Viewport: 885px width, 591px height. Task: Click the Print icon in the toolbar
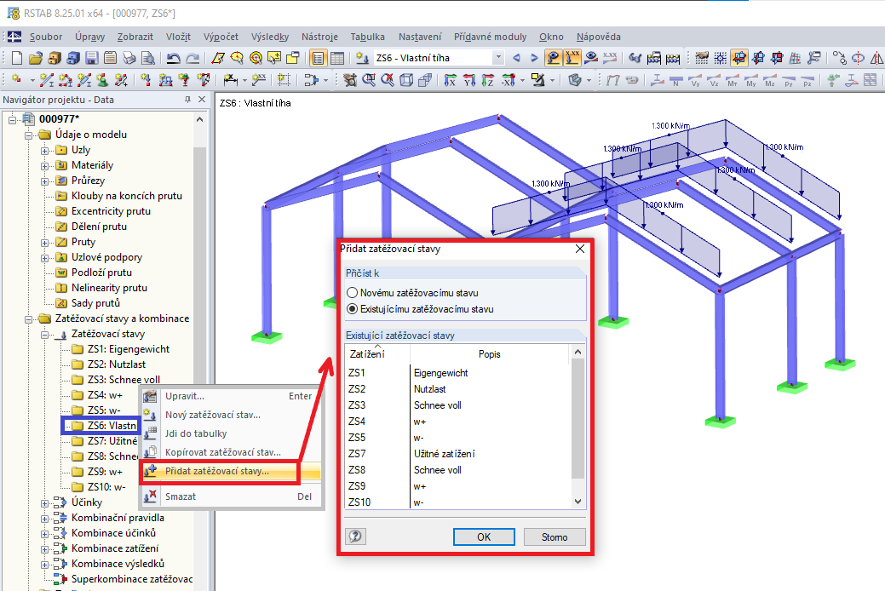129,58
